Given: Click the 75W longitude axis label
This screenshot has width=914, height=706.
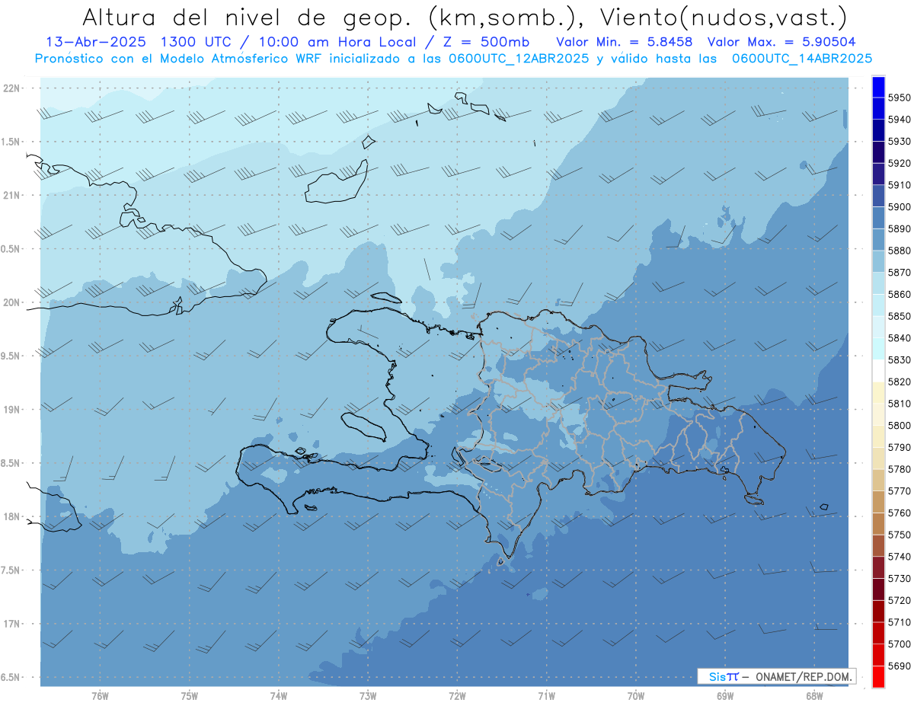Looking at the screenshot, I should coord(189,696).
